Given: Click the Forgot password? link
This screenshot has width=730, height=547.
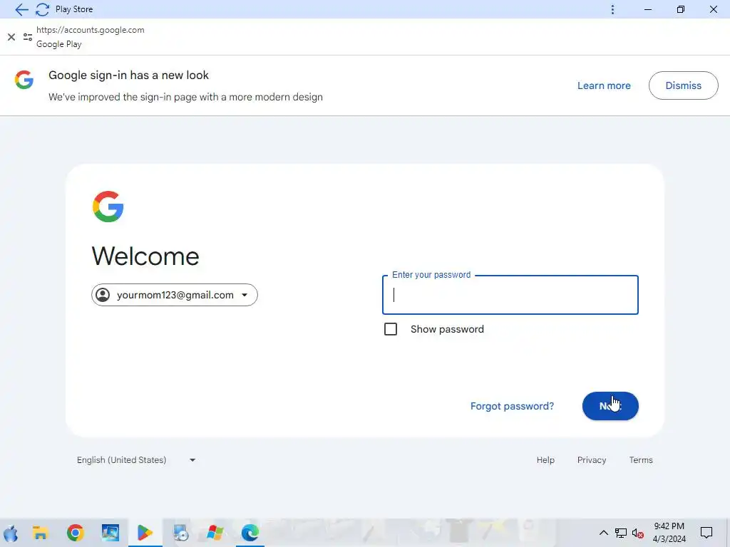Looking at the screenshot, I should coord(512,406).
